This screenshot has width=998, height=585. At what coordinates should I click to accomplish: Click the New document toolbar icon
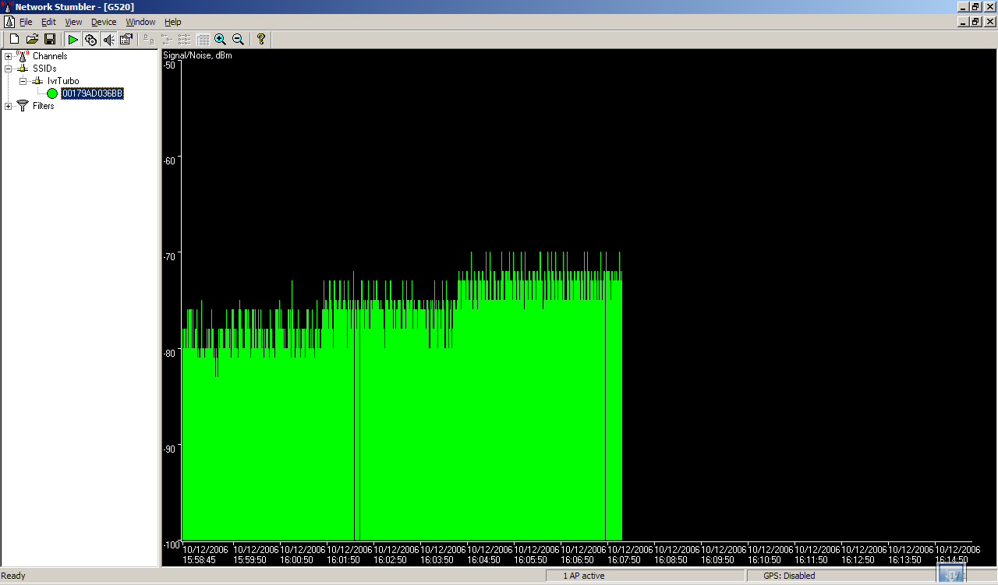tap(14, 39)
